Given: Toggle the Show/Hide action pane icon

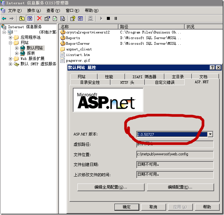Looking at the screenshot, I should click(80, 19).
